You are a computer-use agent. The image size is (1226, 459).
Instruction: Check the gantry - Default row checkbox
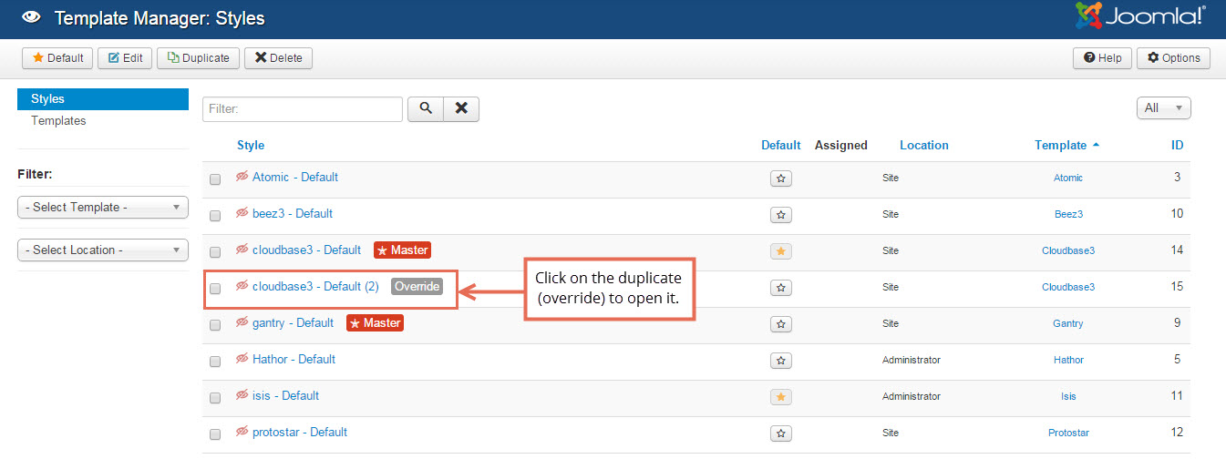(215, 325)
